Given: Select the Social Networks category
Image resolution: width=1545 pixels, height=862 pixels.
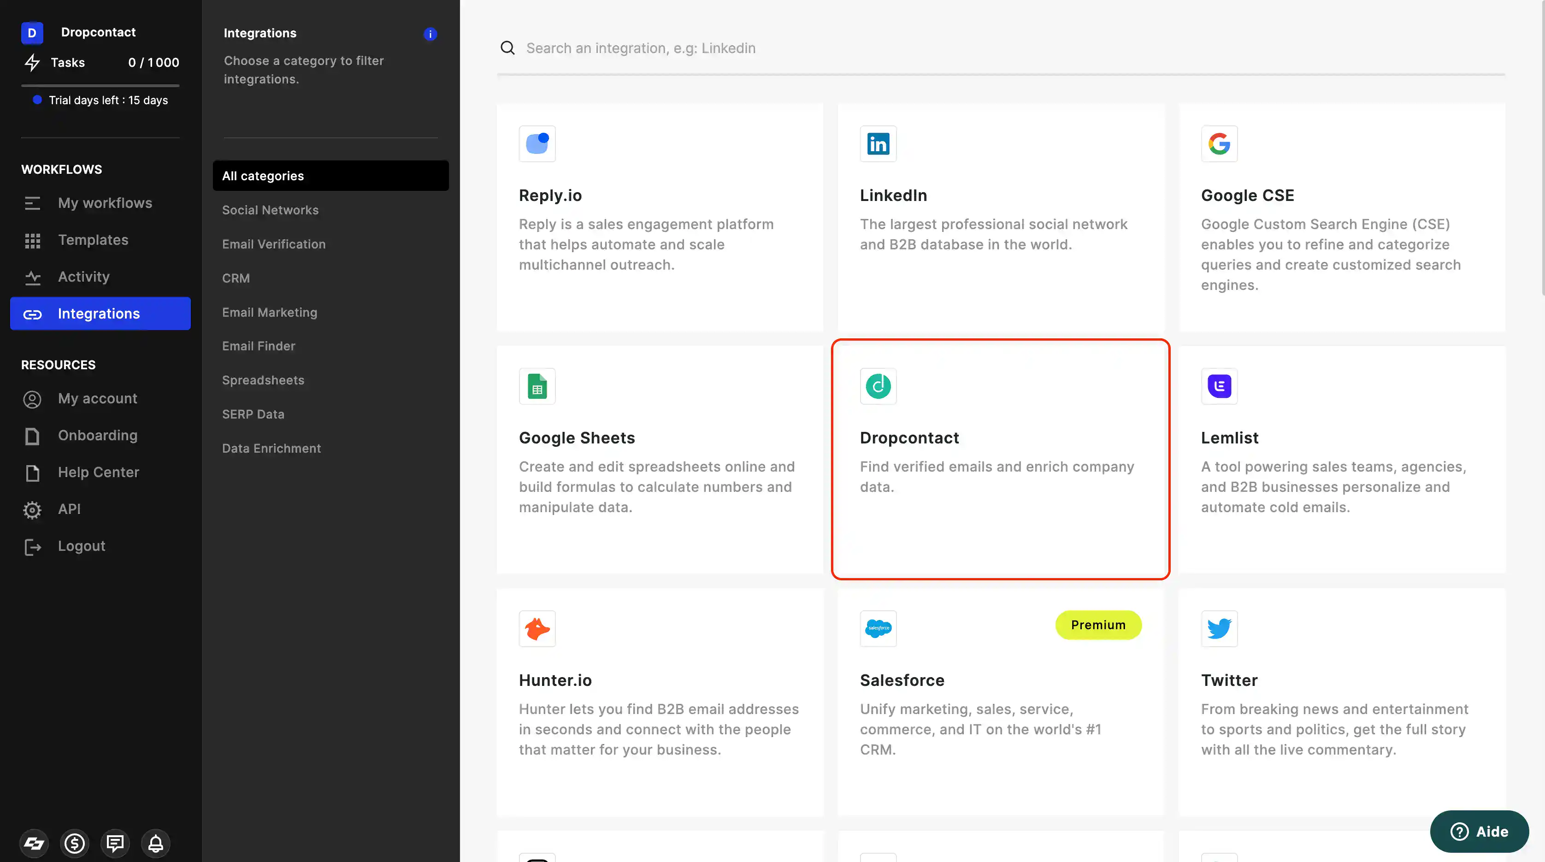Looking at the screenshot, I should [x=270, y=210].
